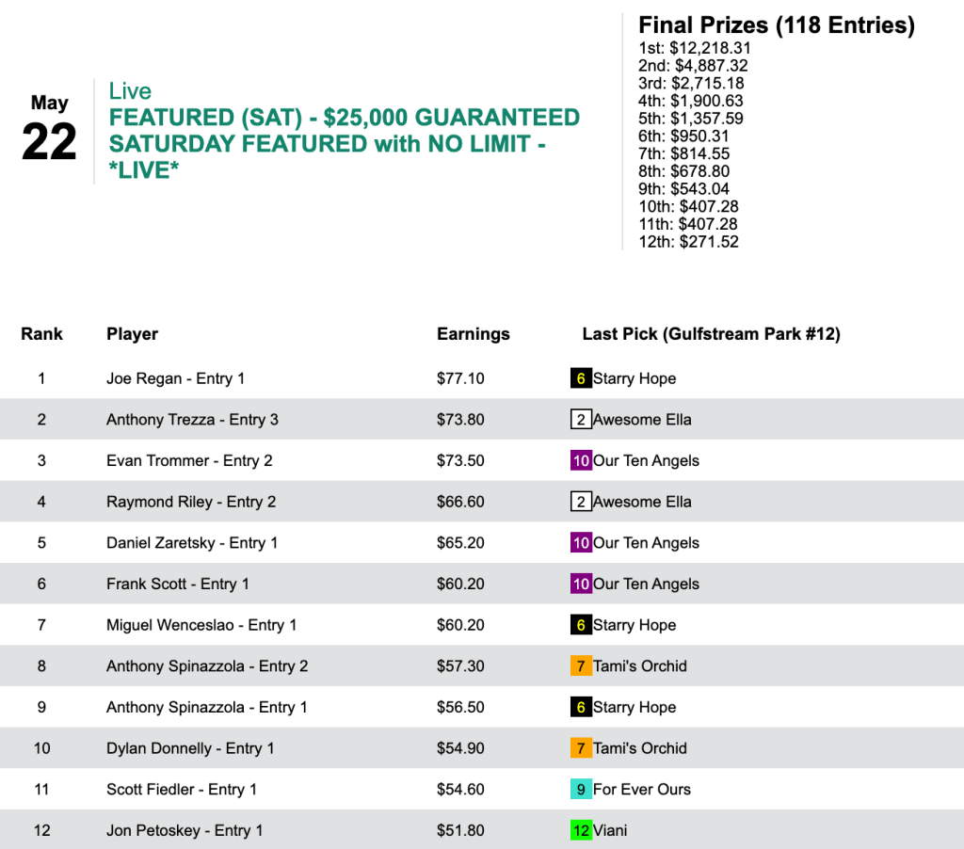Click Scott Fiedler's $54.60 earnings value

tap(460, 789)
